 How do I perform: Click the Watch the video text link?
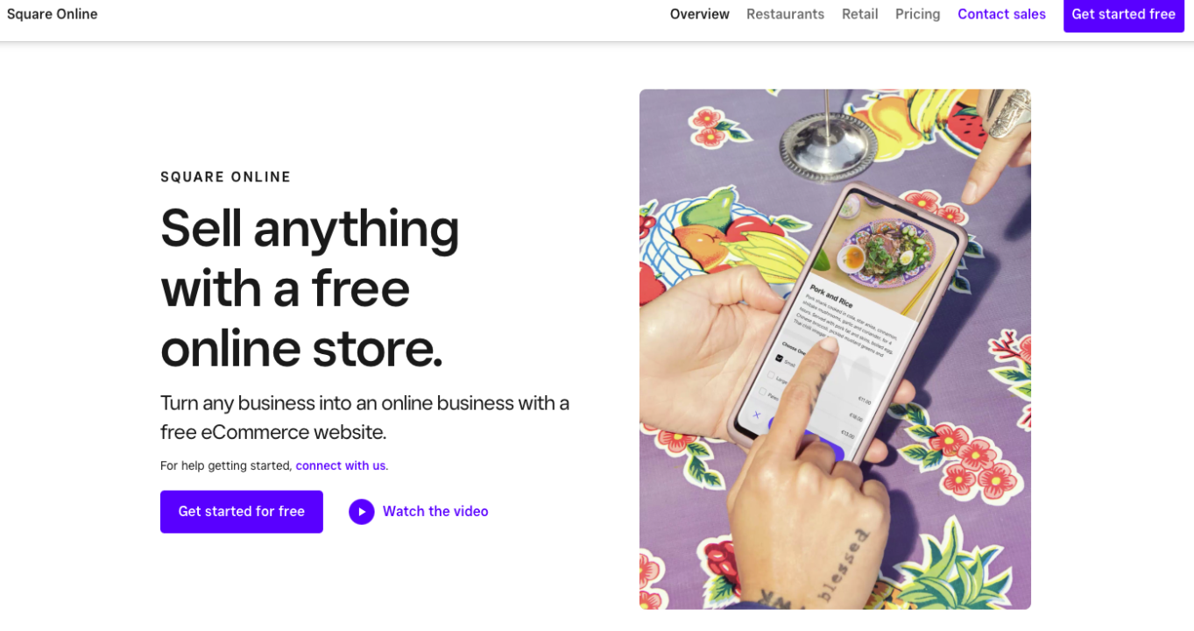(435, 512)
